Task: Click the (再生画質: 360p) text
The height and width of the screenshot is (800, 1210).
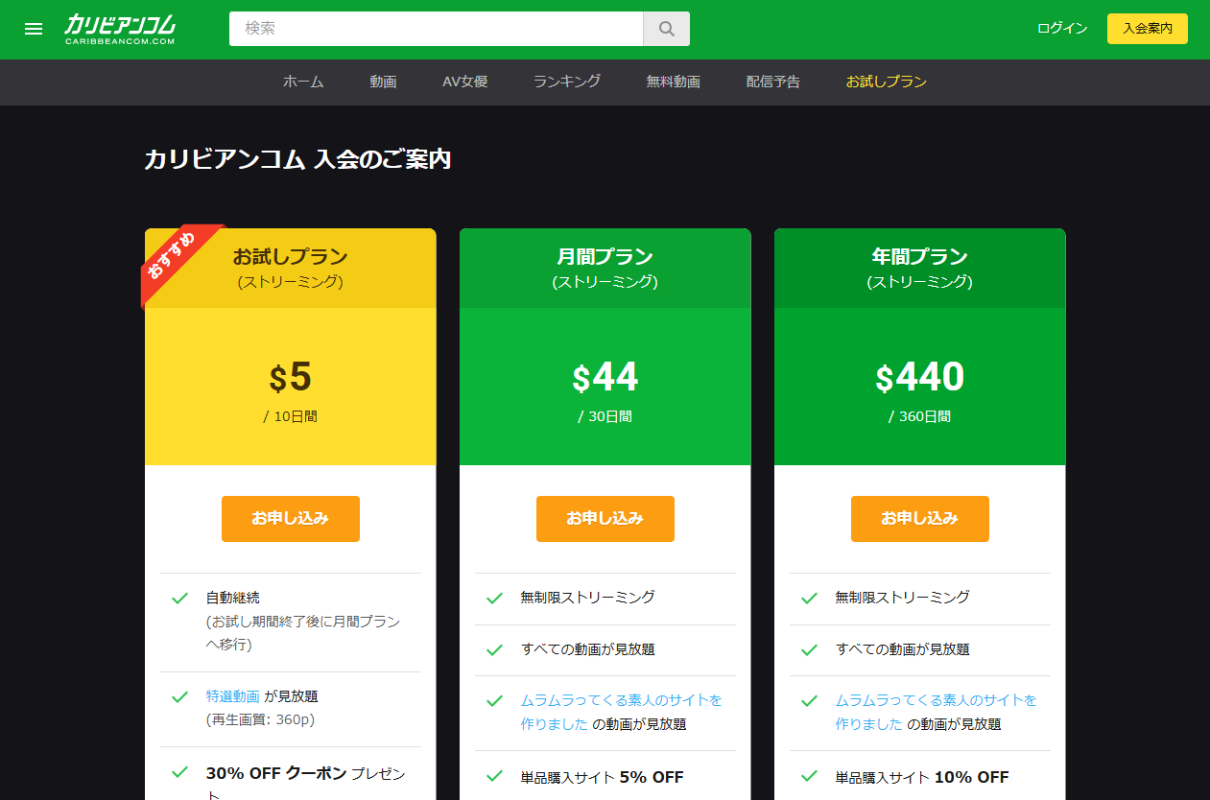Action: pyautogui.click(x=261, y=719)
